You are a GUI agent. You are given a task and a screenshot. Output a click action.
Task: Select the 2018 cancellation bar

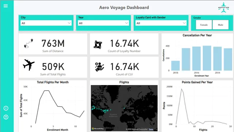[175, 66]
